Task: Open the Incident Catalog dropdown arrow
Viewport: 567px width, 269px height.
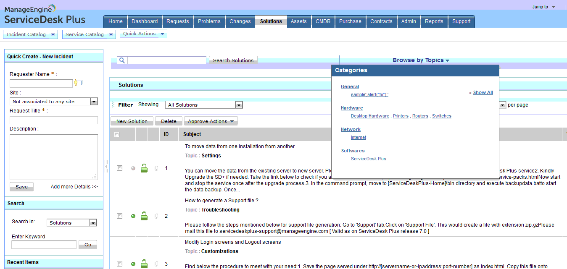Action: point(53,34)
